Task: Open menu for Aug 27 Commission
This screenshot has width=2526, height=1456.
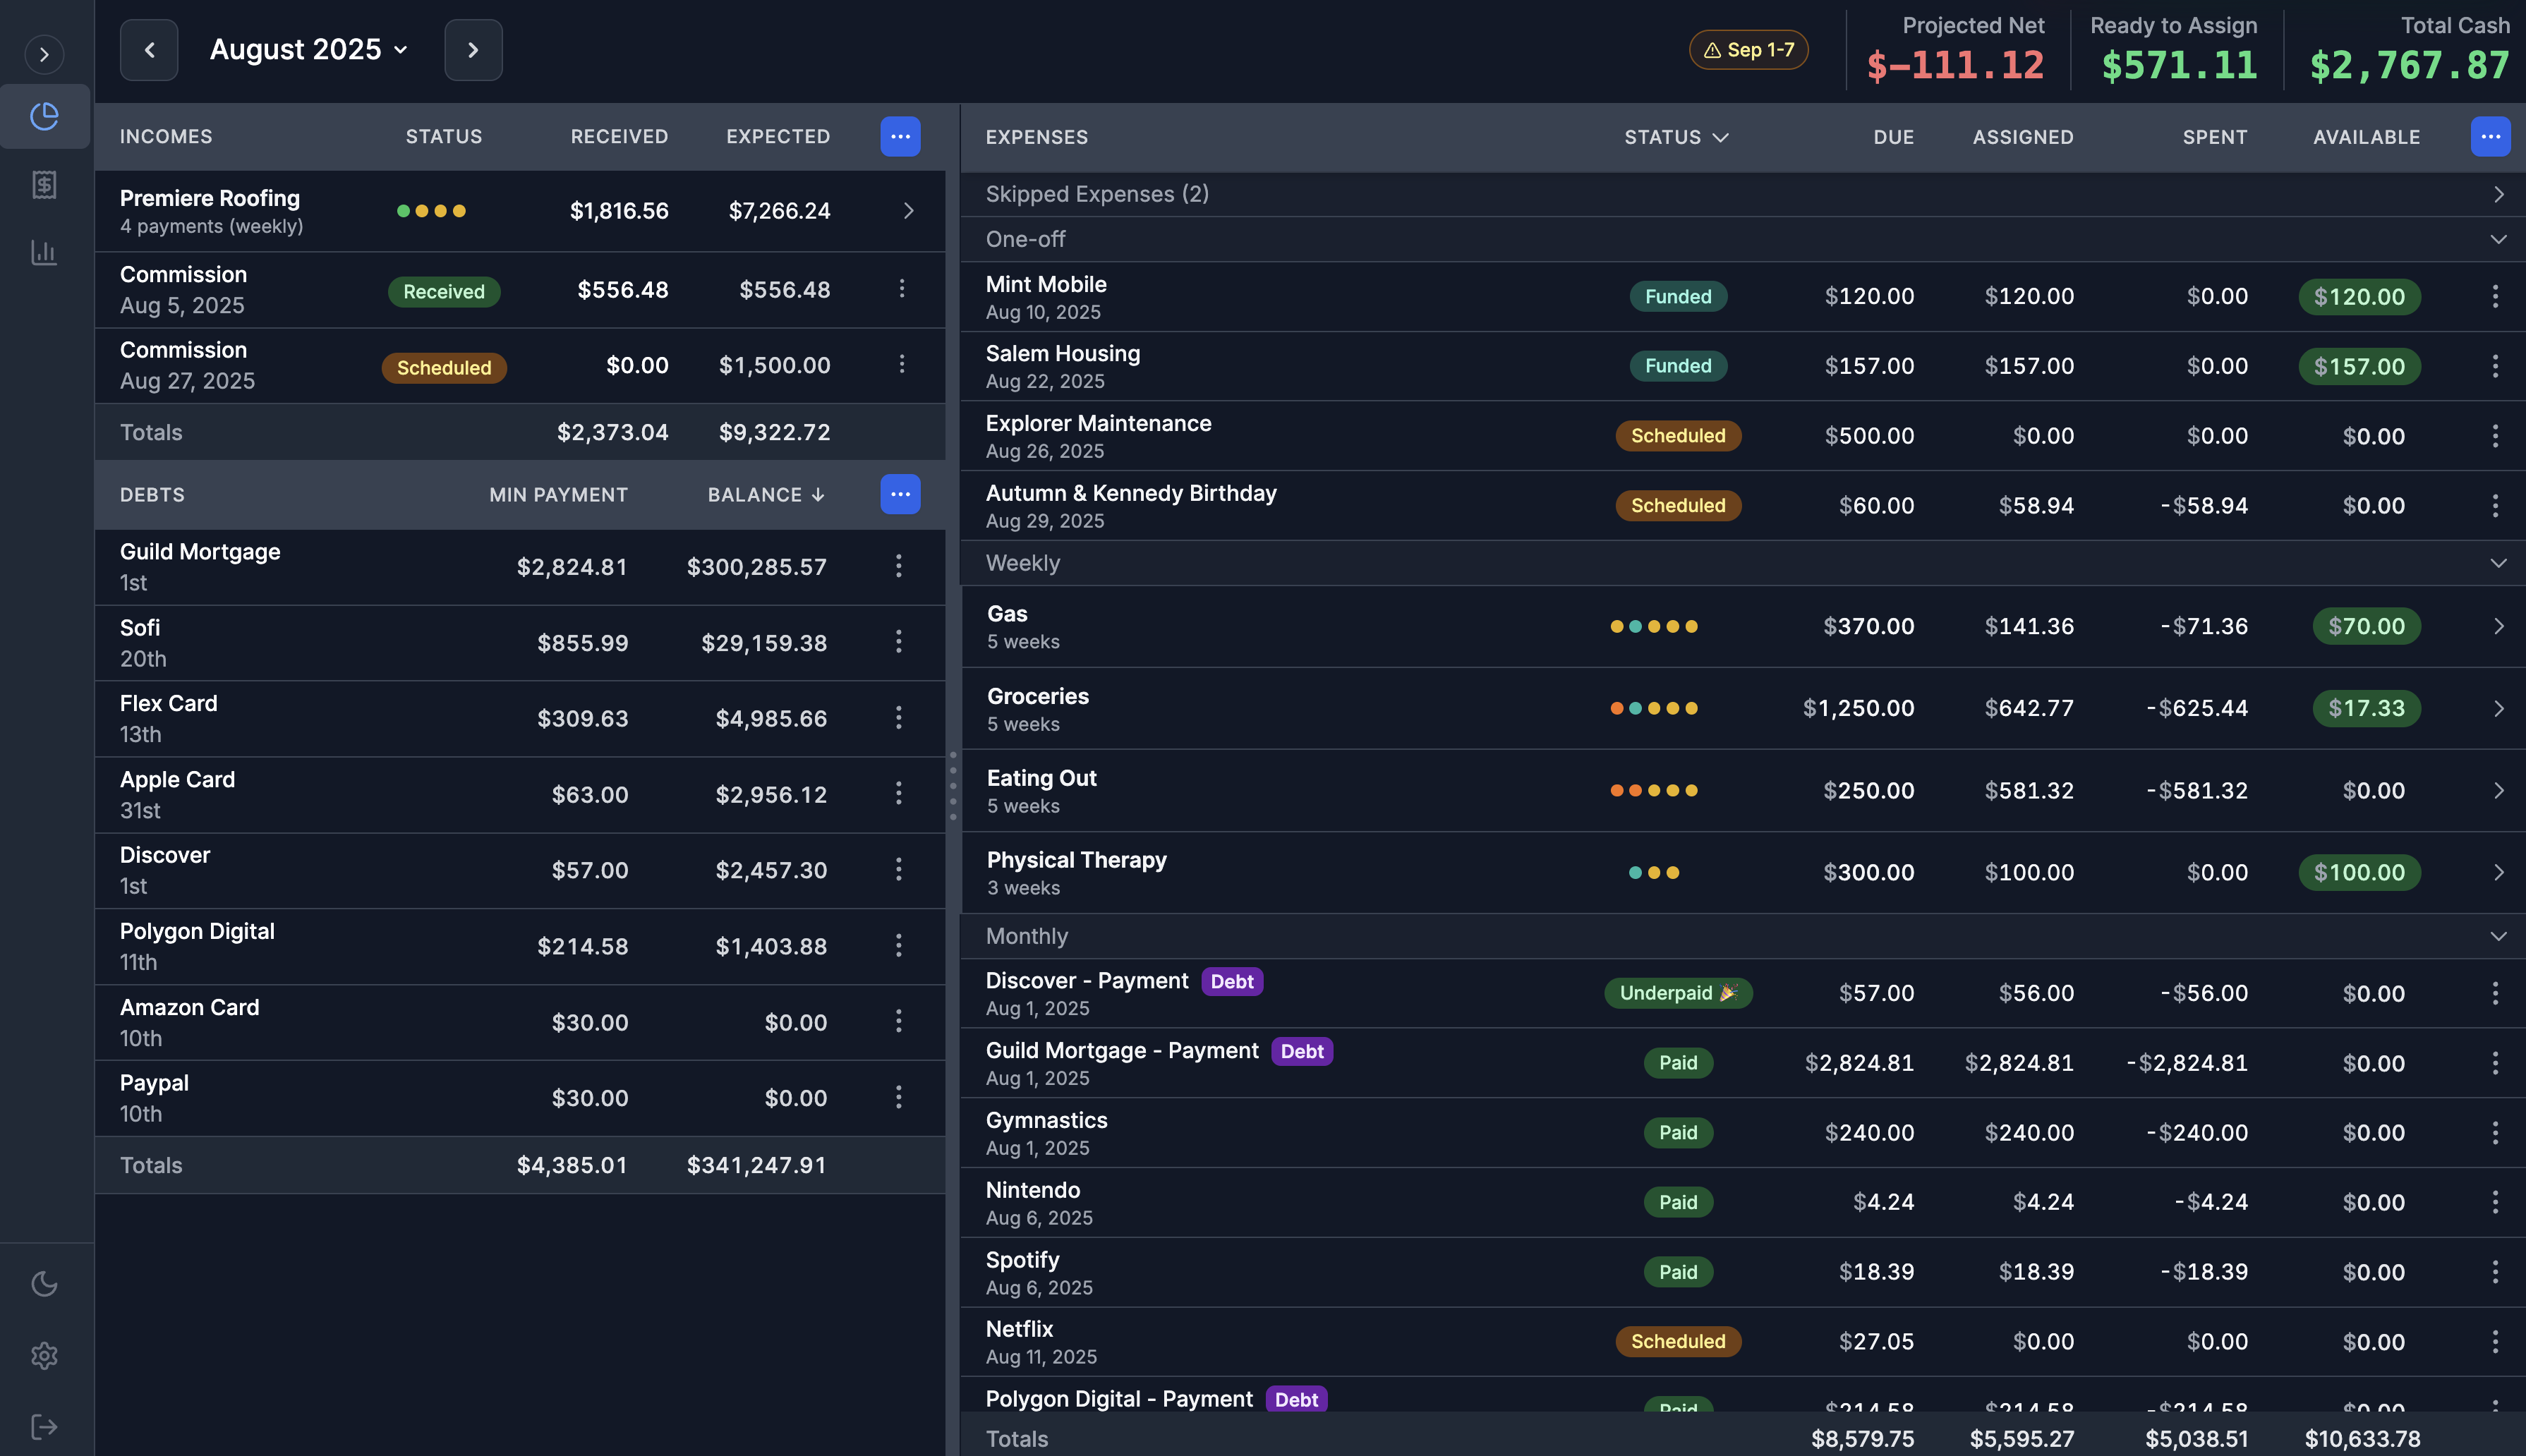Action: [x=901, y=364]
